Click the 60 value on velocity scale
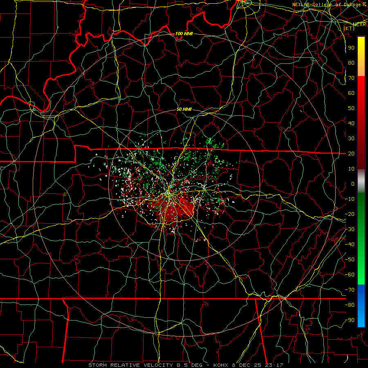The height and width of the screenshot is (368, 368). [x=351, y=93]
